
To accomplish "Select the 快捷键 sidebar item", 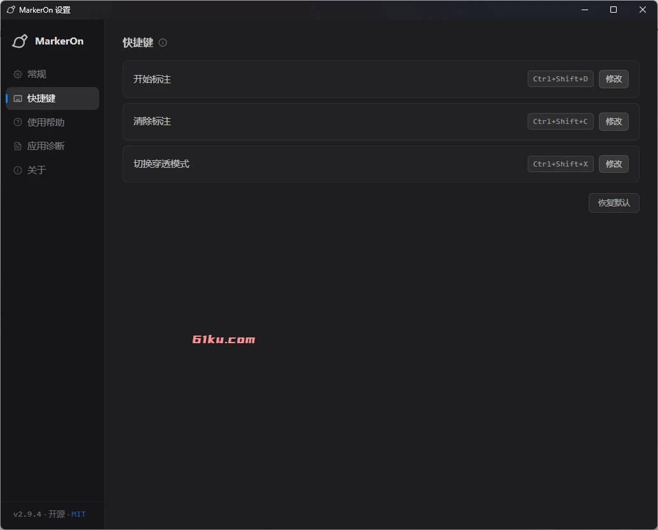I will point(53,99).
